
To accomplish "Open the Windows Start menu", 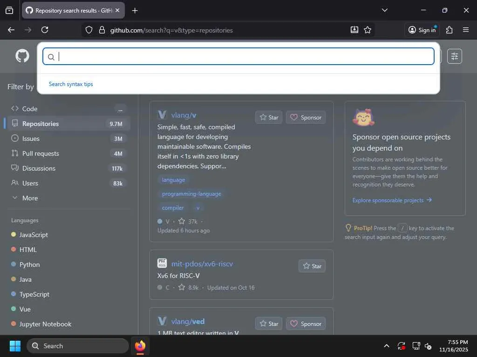I will pos(15,346).
